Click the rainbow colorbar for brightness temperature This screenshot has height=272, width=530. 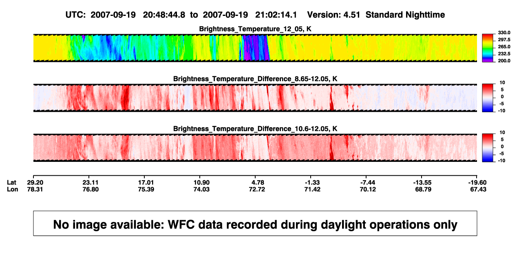(x=488, y=48)
